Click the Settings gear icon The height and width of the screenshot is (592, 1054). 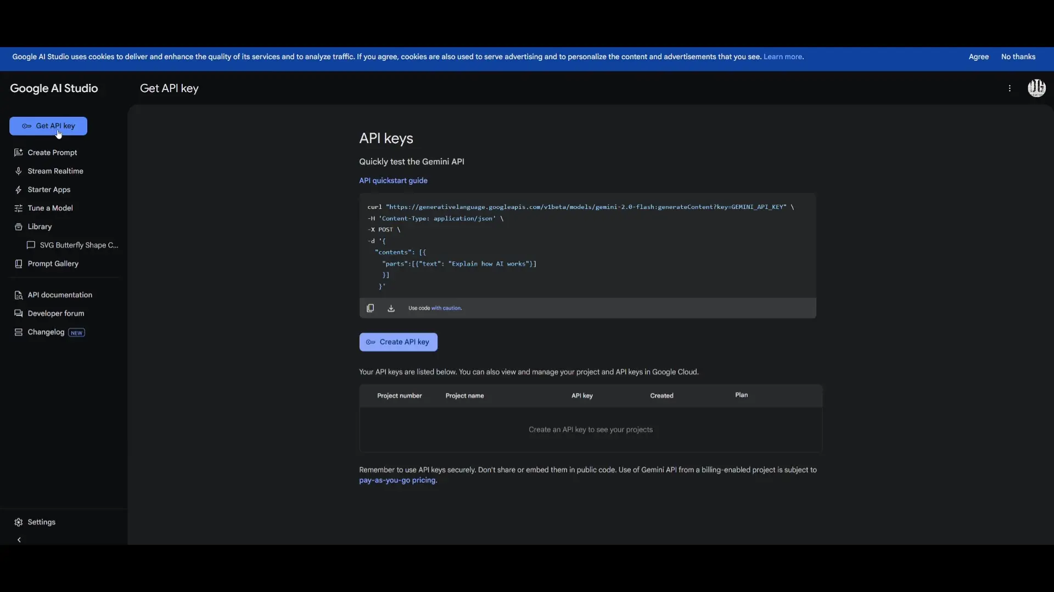[x=18, y=522]
